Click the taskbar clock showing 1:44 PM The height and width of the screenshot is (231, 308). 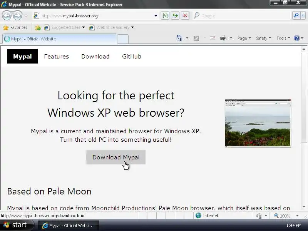[294, 226]
